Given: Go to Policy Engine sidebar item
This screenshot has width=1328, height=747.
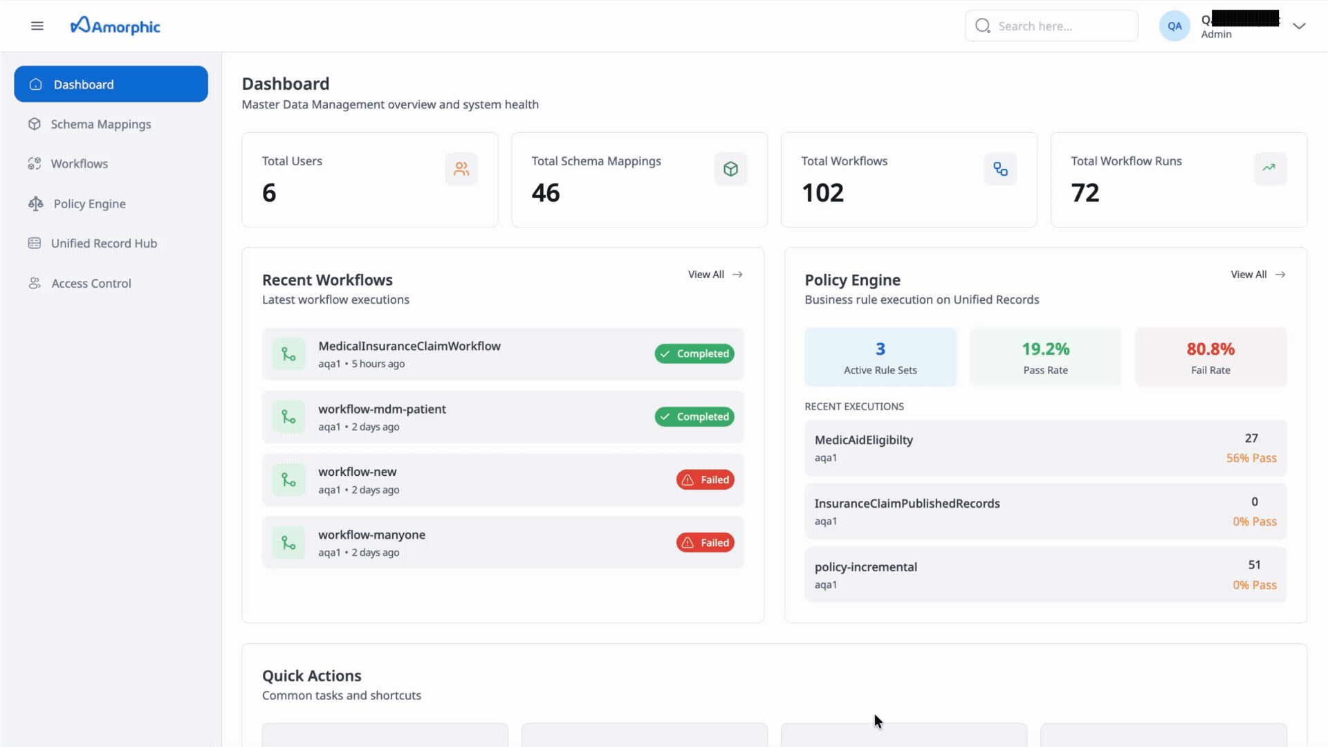Looking at the screenshot, I should [x=89, y=204].
